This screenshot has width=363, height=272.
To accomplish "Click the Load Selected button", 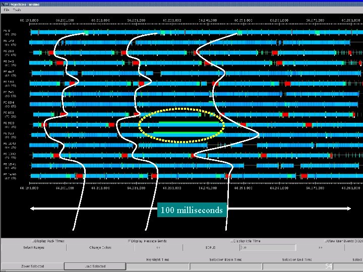I will (x=95, y=266).
